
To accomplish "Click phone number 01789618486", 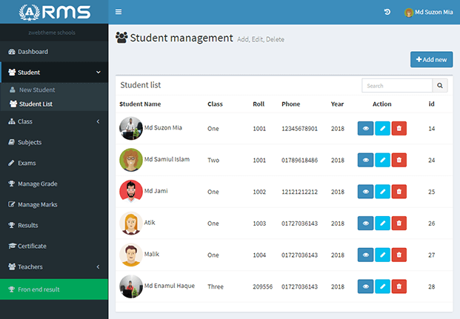I will coord(299,161).
